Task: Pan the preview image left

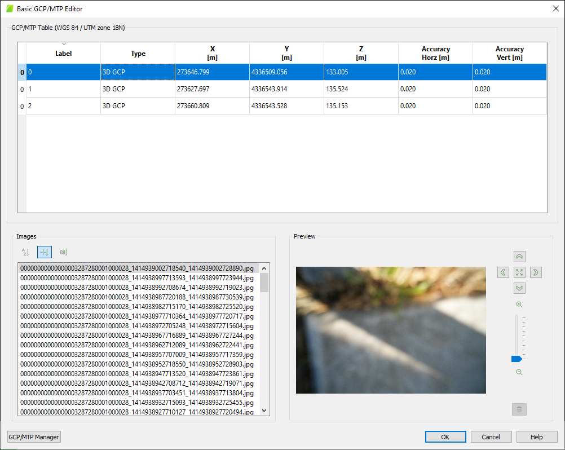Action: (x=504, y=272)
